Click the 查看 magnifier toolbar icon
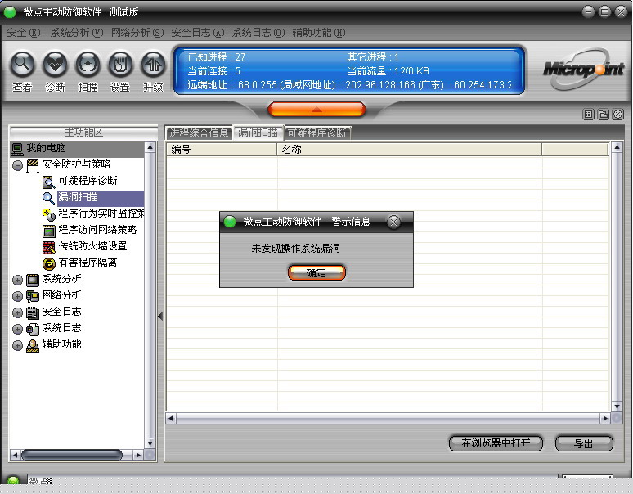The width and height of the screenshot is (633, 494). coord(22,65)
